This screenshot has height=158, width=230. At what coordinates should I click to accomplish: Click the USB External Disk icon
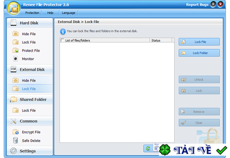coord(13,69)
